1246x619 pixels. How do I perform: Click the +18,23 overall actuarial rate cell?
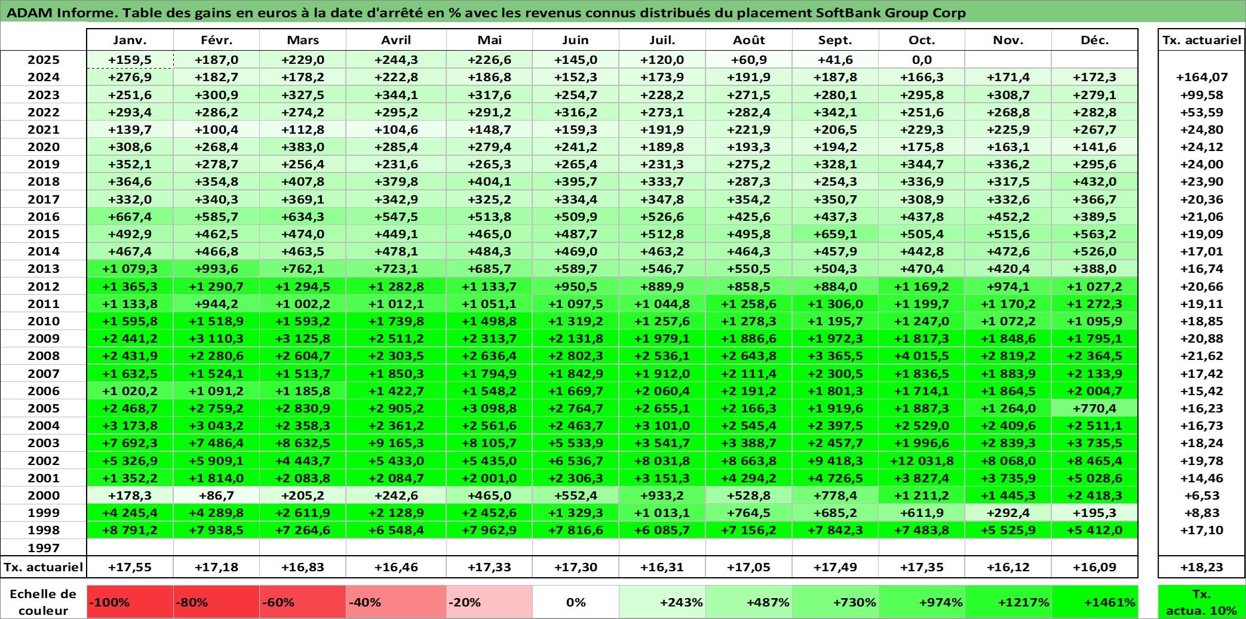click(x=1201, y=567)
